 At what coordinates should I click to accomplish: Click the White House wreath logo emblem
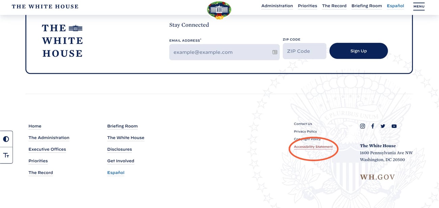[x=219, y=10]
